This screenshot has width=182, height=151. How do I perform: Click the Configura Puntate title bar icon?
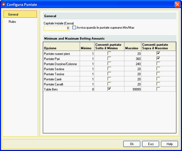point(4,4)
